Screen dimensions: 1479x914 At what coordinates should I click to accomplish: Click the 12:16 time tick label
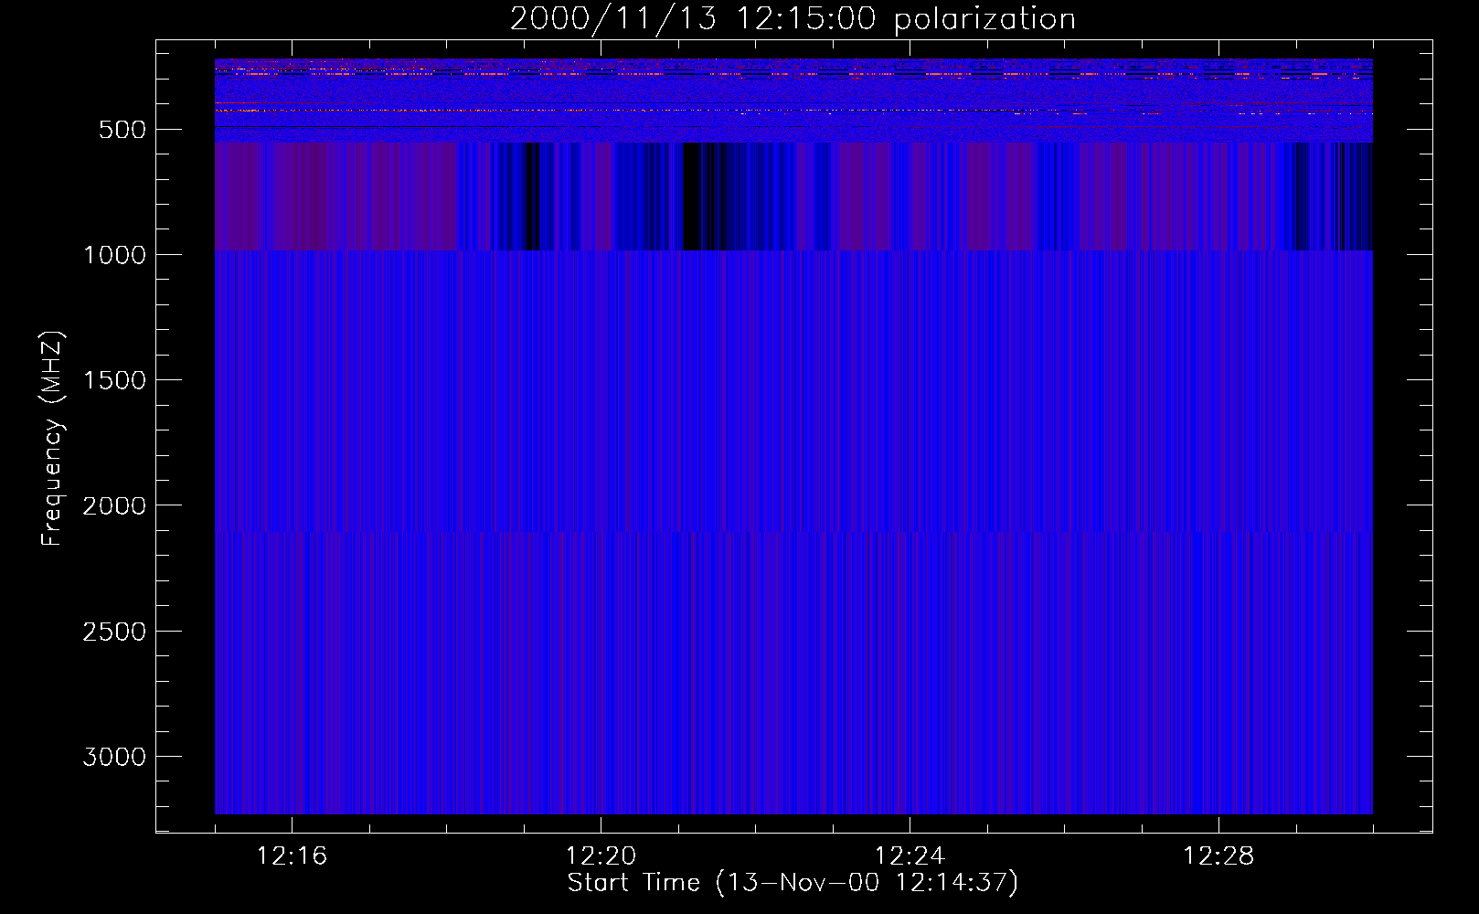(293, 856)
